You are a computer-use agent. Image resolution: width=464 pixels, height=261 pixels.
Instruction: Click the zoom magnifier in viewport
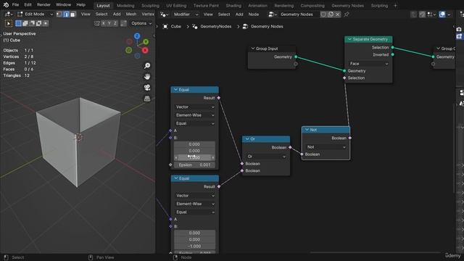point(147,66)
